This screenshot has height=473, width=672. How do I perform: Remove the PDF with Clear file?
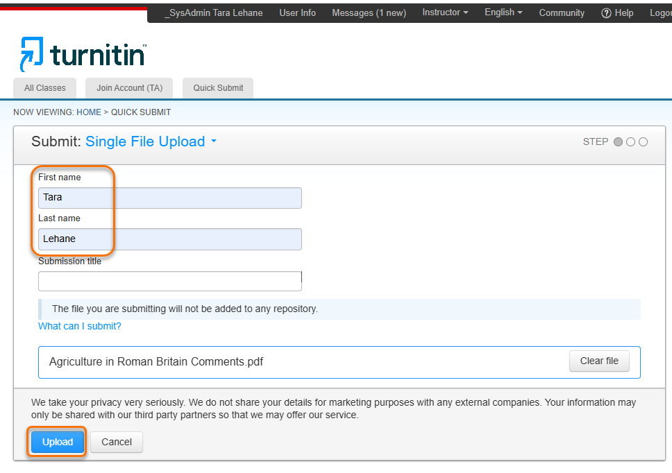click(599, 361)
